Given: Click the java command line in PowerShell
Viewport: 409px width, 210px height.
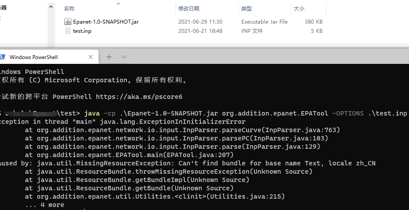Looking at the screenshot, I should pos(245,113).
